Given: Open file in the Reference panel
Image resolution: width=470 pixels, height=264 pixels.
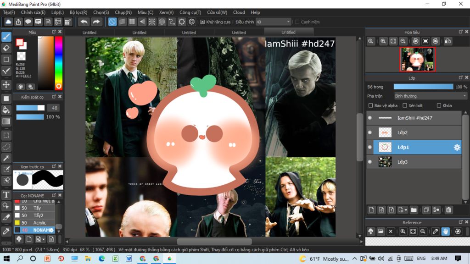Looking at the screenshot, I should click(x=380, y=231).
